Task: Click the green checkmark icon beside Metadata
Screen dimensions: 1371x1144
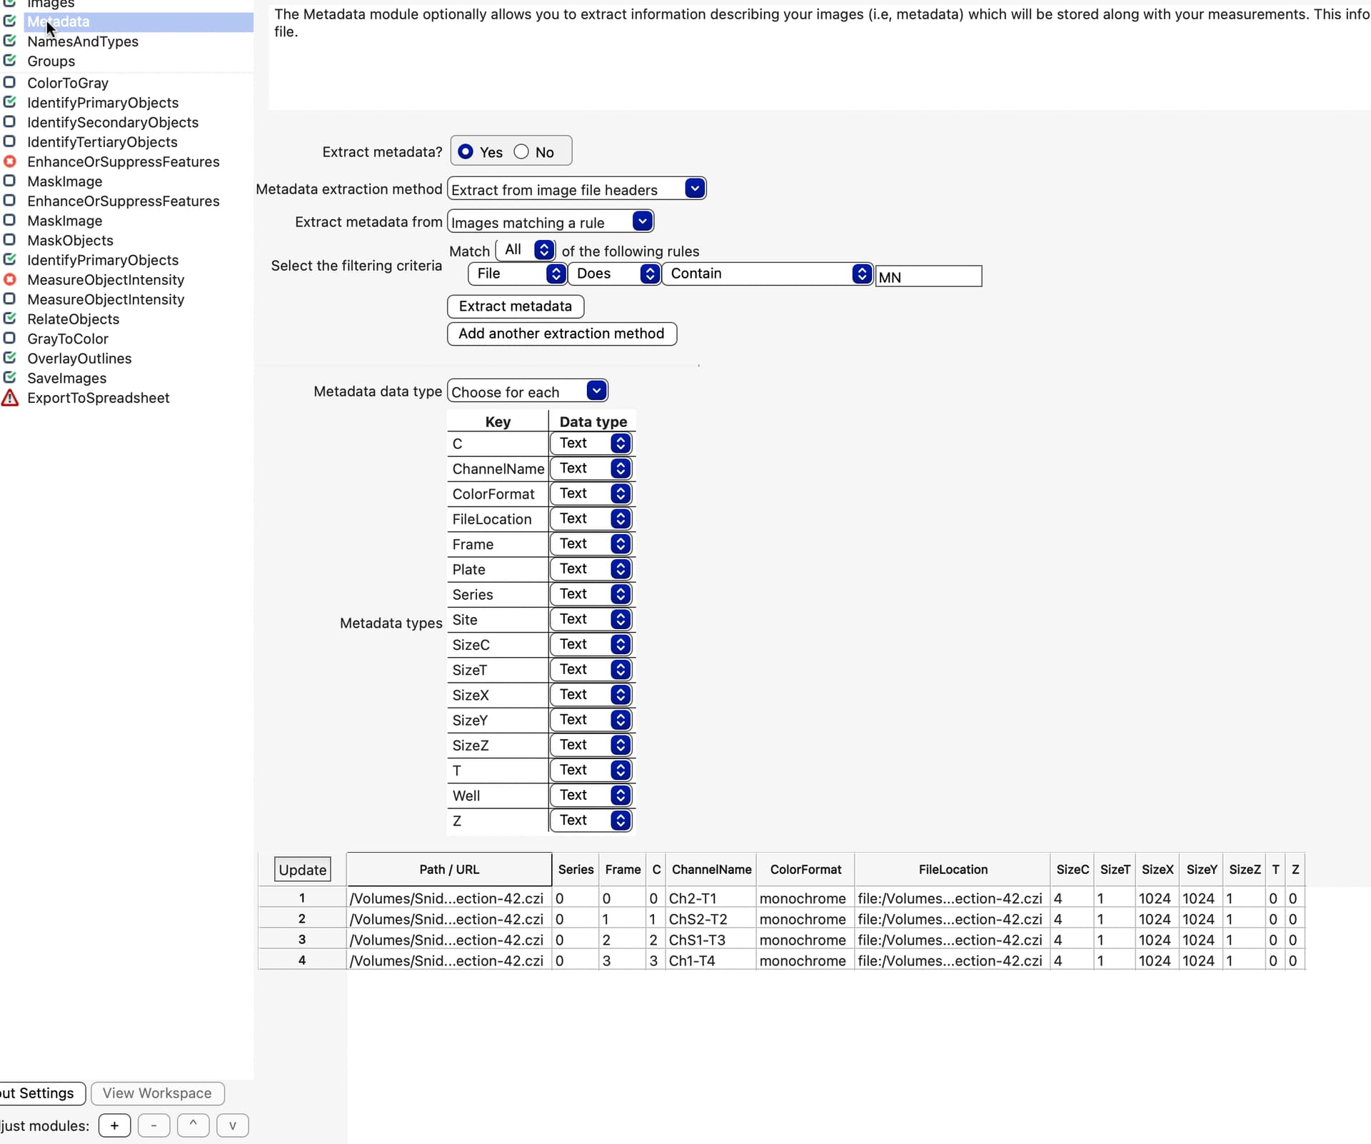Action: point(9,21)
